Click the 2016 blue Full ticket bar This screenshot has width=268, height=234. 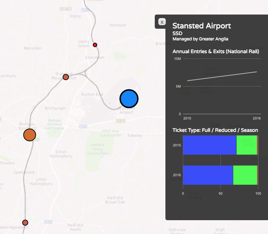tap(208, 175)
